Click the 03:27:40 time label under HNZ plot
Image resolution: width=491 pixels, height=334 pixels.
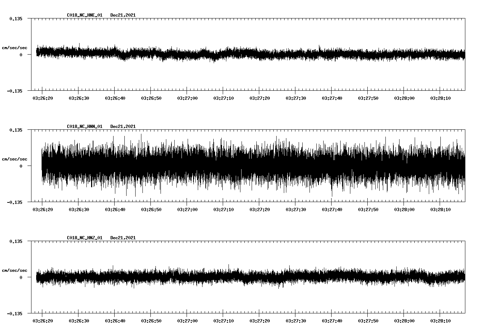coord(332,321)
